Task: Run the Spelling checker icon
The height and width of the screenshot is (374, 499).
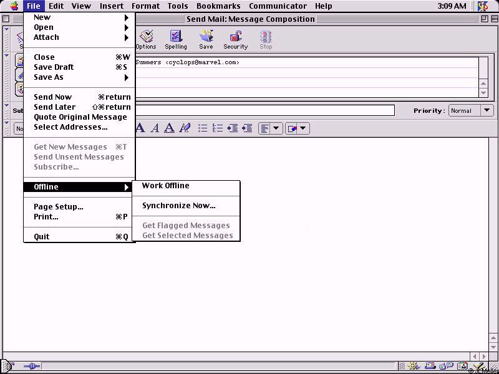Action: coord(176,40)
